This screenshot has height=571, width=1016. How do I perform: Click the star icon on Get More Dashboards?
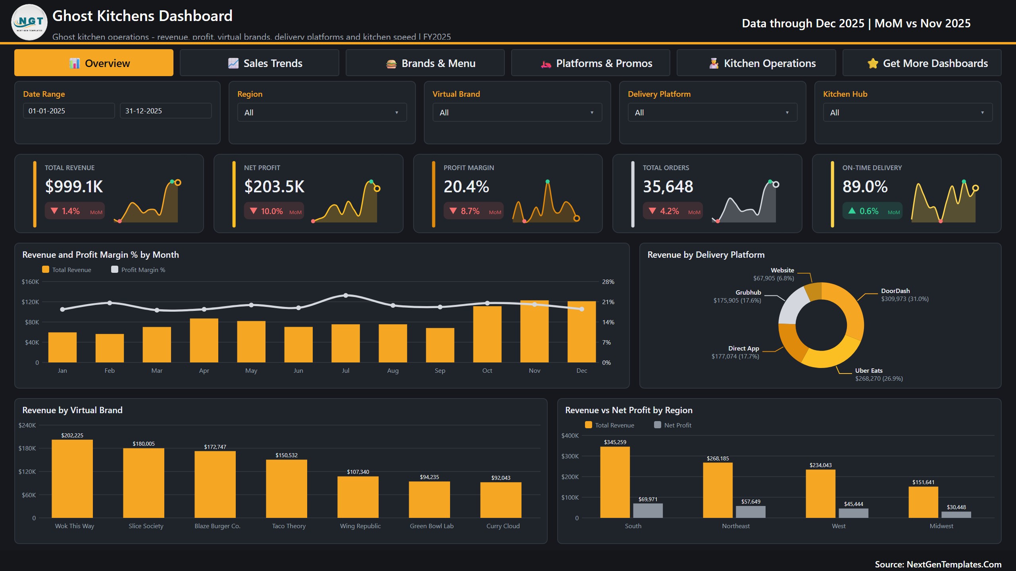point(873,63)
